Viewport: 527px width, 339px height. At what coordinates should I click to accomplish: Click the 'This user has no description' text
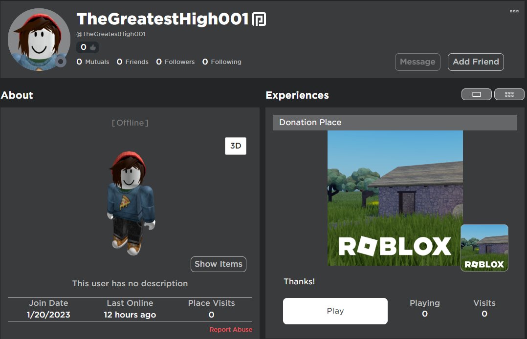pyautogui.click(x=130, y=284)
